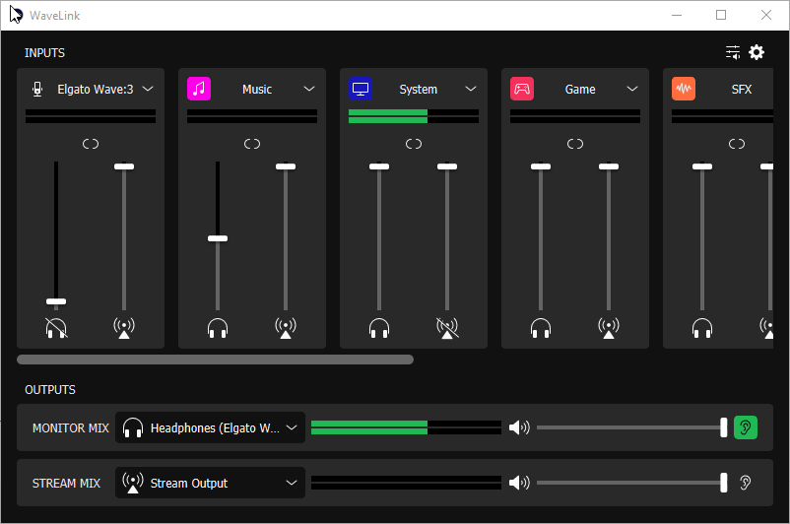Click the WaveLink app logo in title bar
The height and width of the screenshot is (524, 790).
(16, 15)
